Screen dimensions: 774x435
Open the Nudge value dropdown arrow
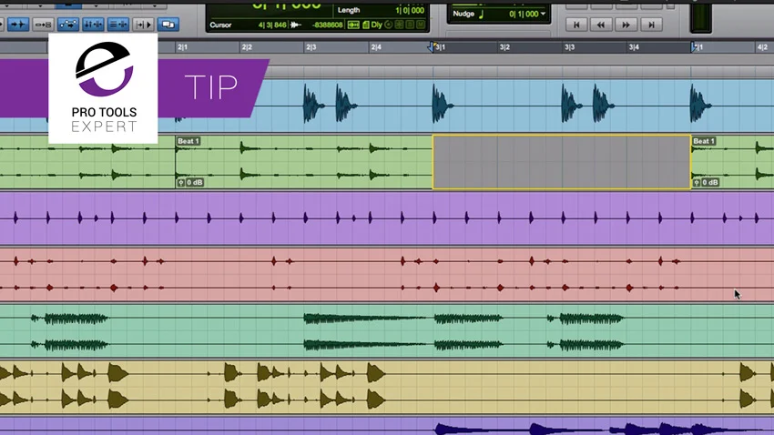coord(543,14)
